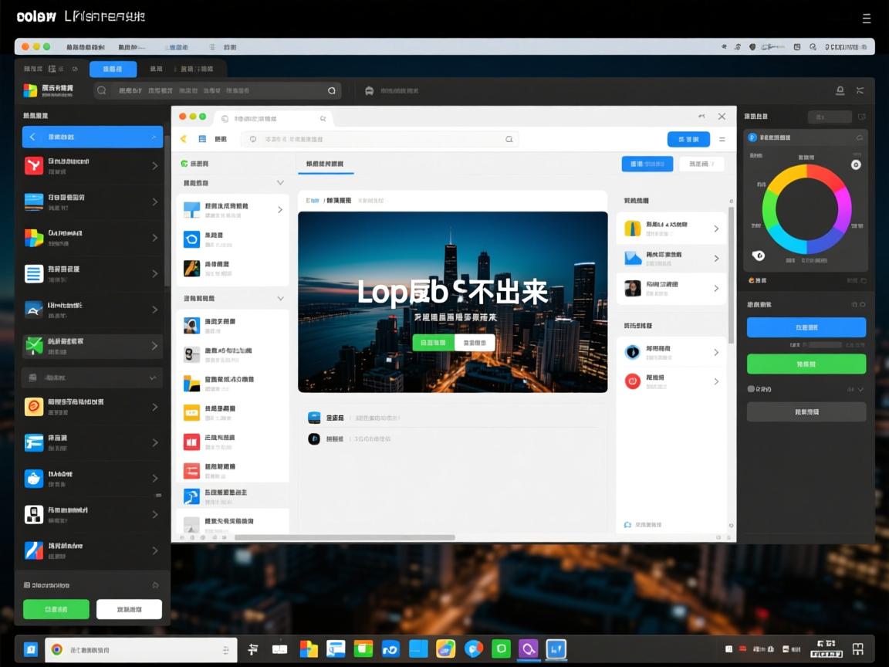The height and width of the screenshot is (667, 889).
Task: Click the yellow back arrow in the embedded browser
Action: click(184, 139)
